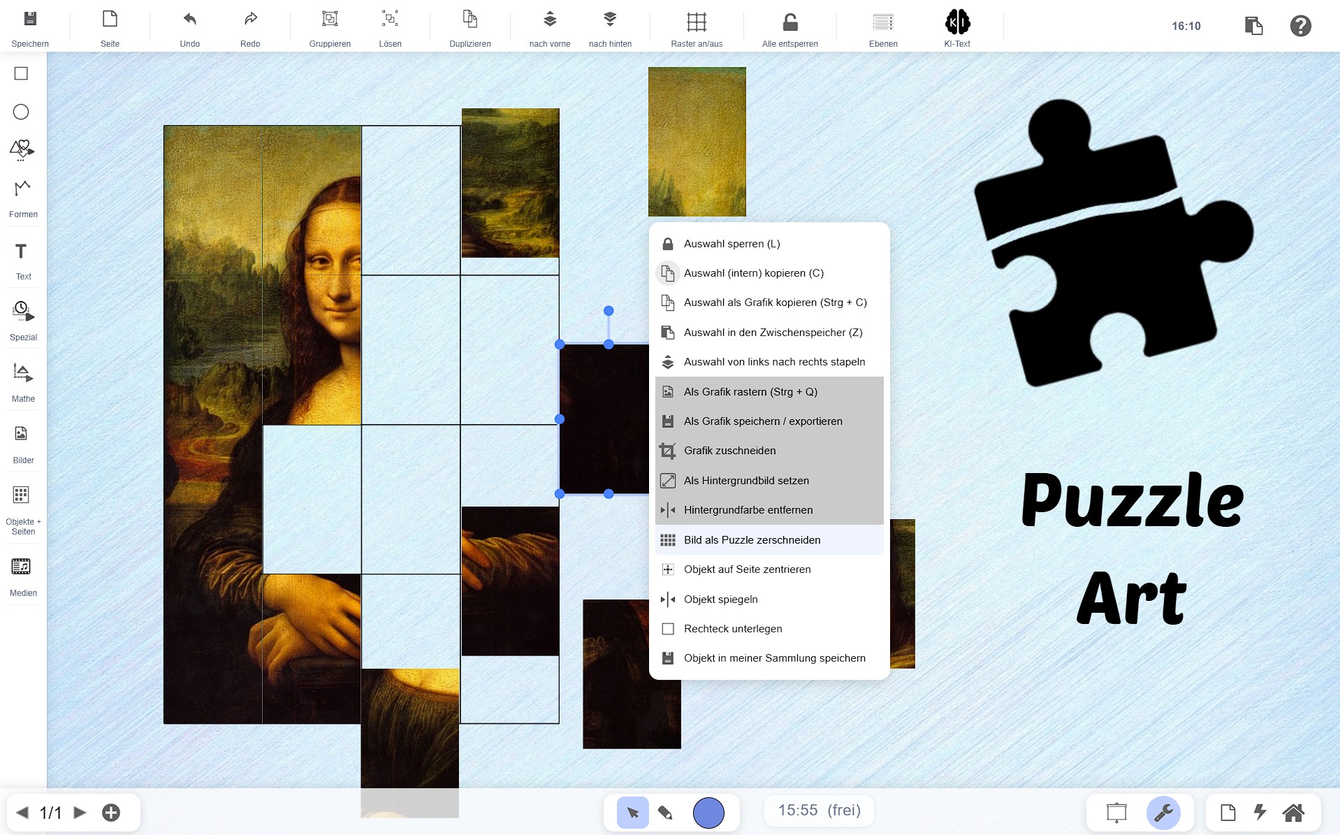Image resolution: width=1340 pixels, height=835 pixels.
Task: Group the objects with Gruppieren
Action: tap(330, 20)
